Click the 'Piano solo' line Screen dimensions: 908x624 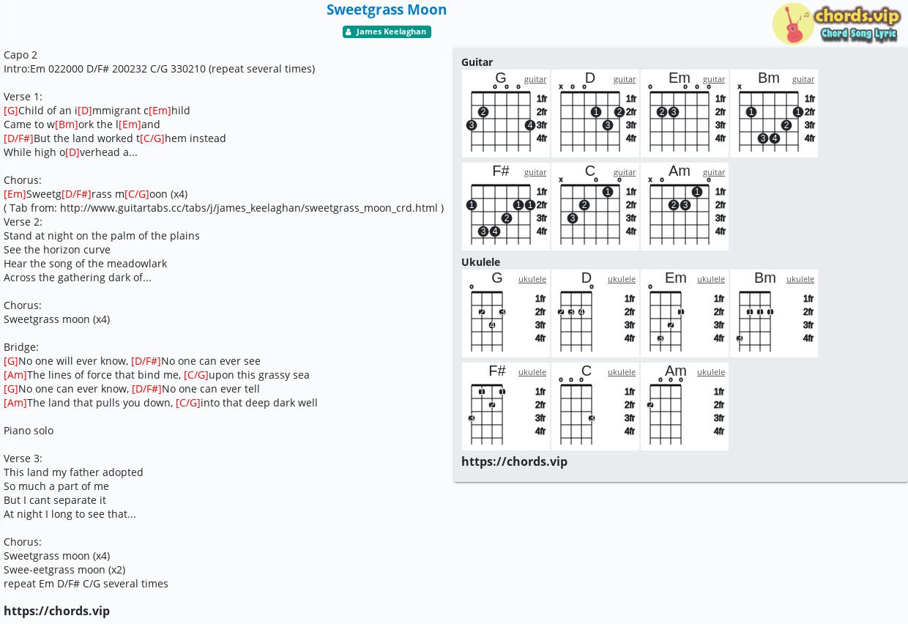29,431
